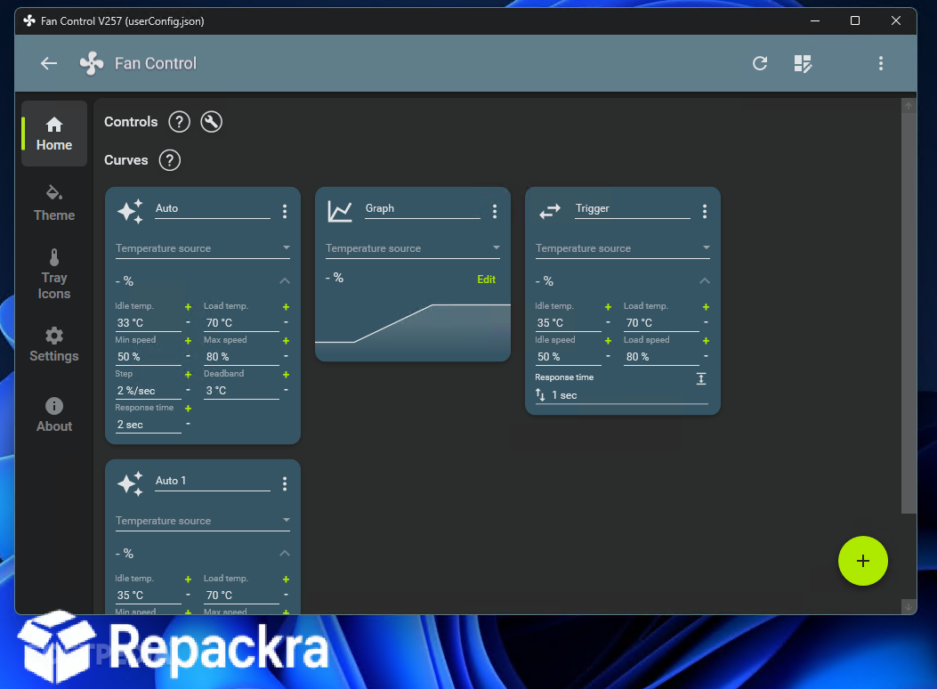Click Auto card 2 %/sec step value

coord(149,391)
